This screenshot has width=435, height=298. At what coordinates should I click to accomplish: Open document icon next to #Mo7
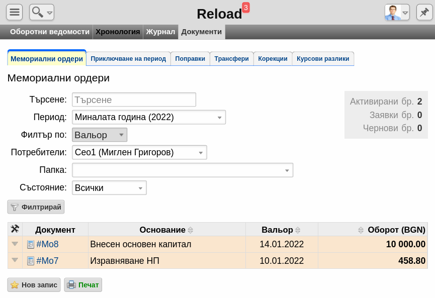[31, 261]
